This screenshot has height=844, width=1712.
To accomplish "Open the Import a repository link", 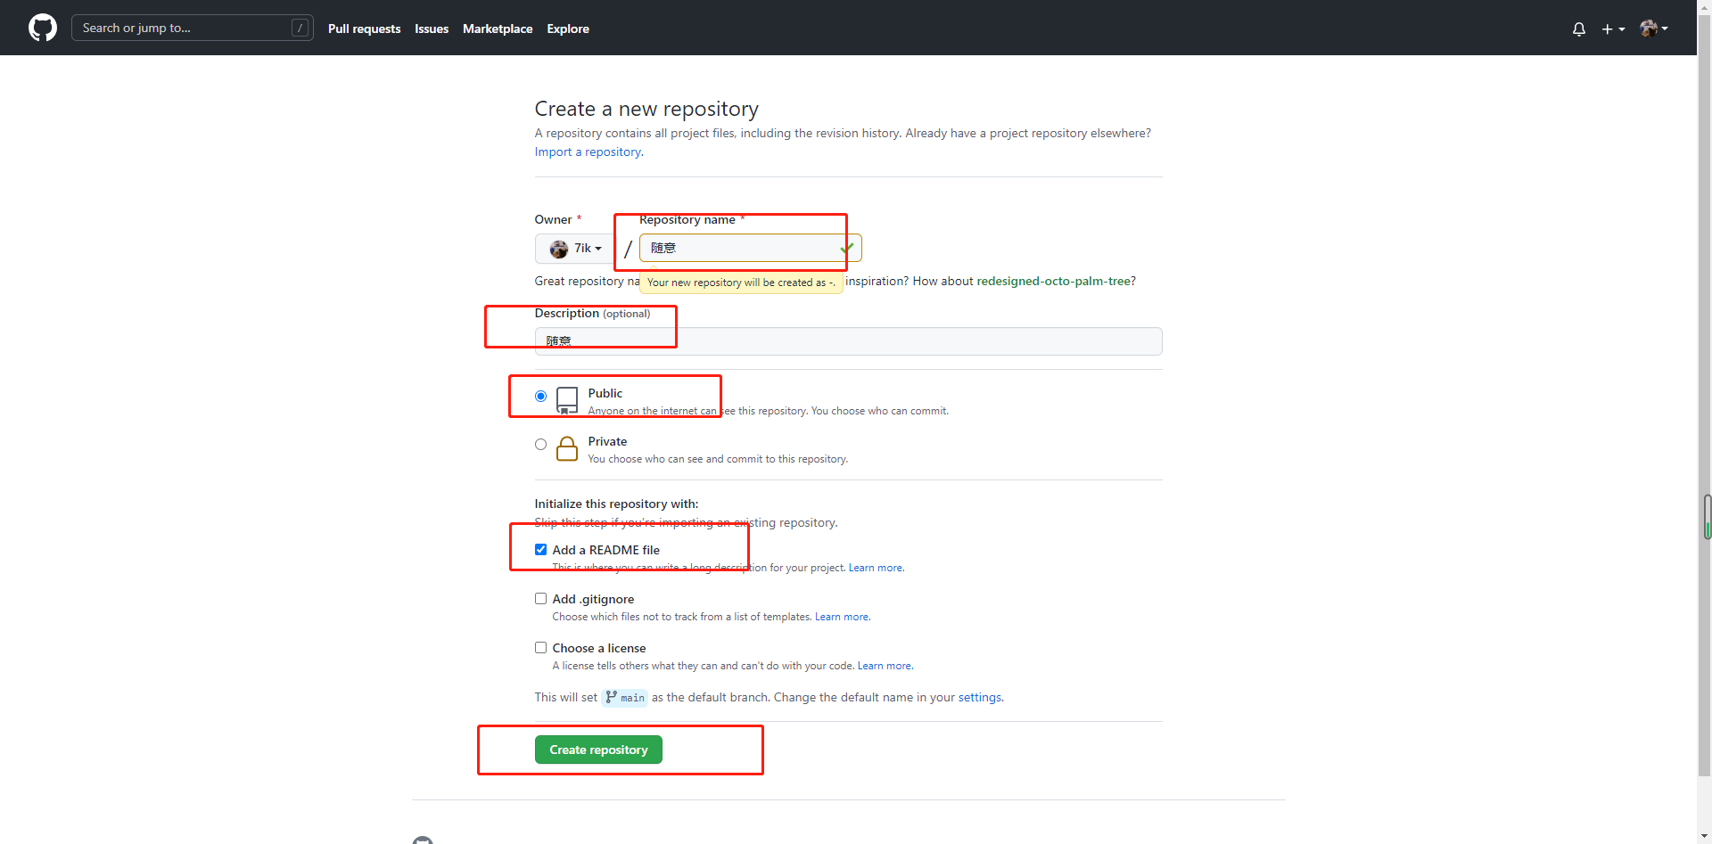I will pyautogui.click(x=588, y=152).
